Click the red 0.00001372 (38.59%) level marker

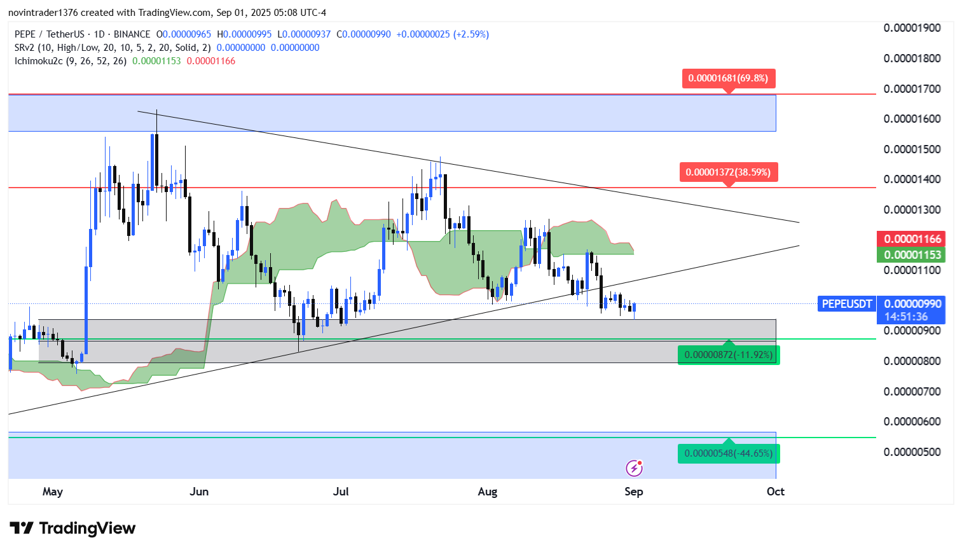click(x=729, y=172)
